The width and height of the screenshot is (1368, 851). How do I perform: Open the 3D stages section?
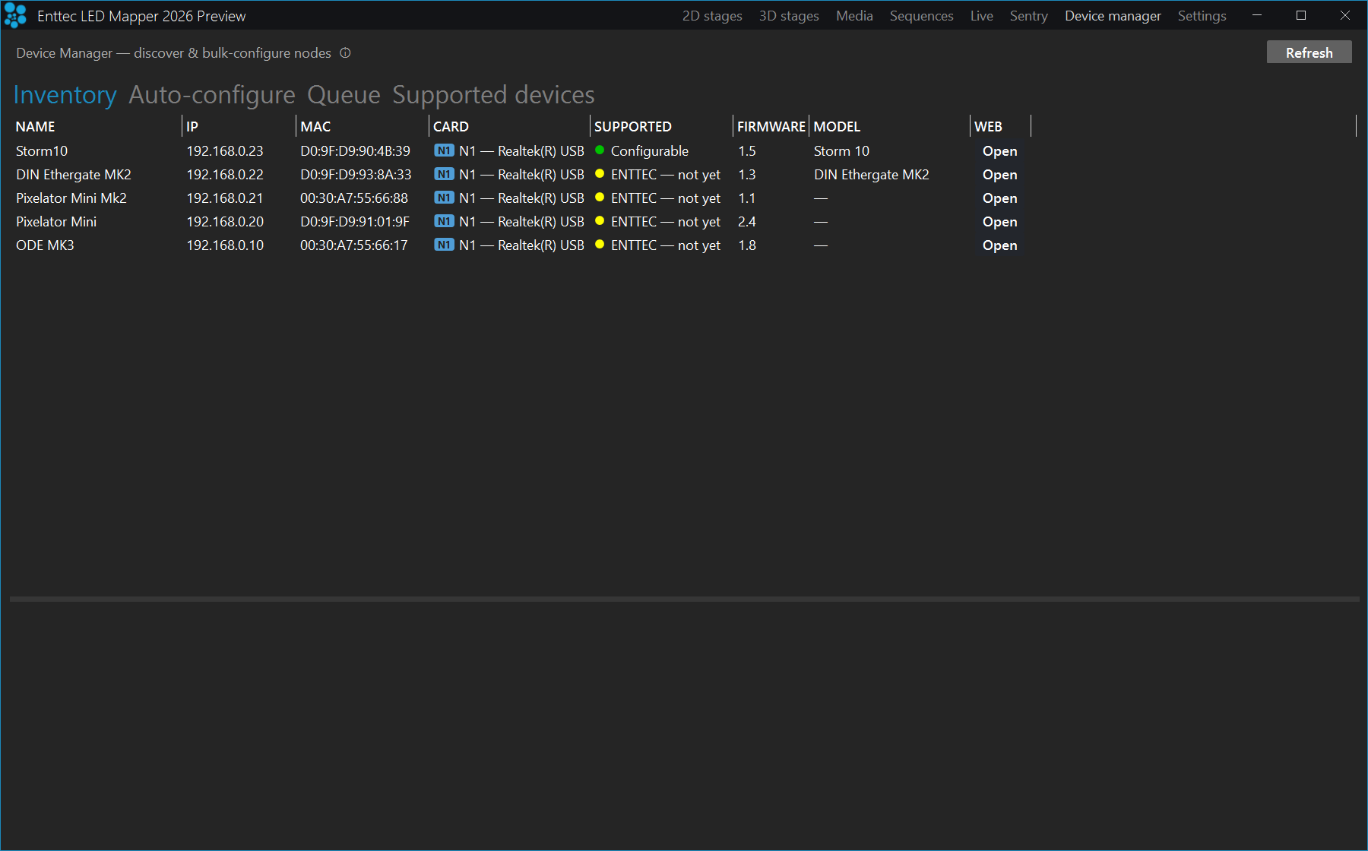[789, 16]
